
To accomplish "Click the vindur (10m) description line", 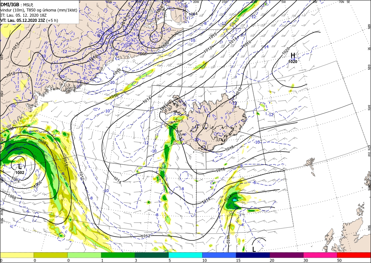I will coord(39,10).
